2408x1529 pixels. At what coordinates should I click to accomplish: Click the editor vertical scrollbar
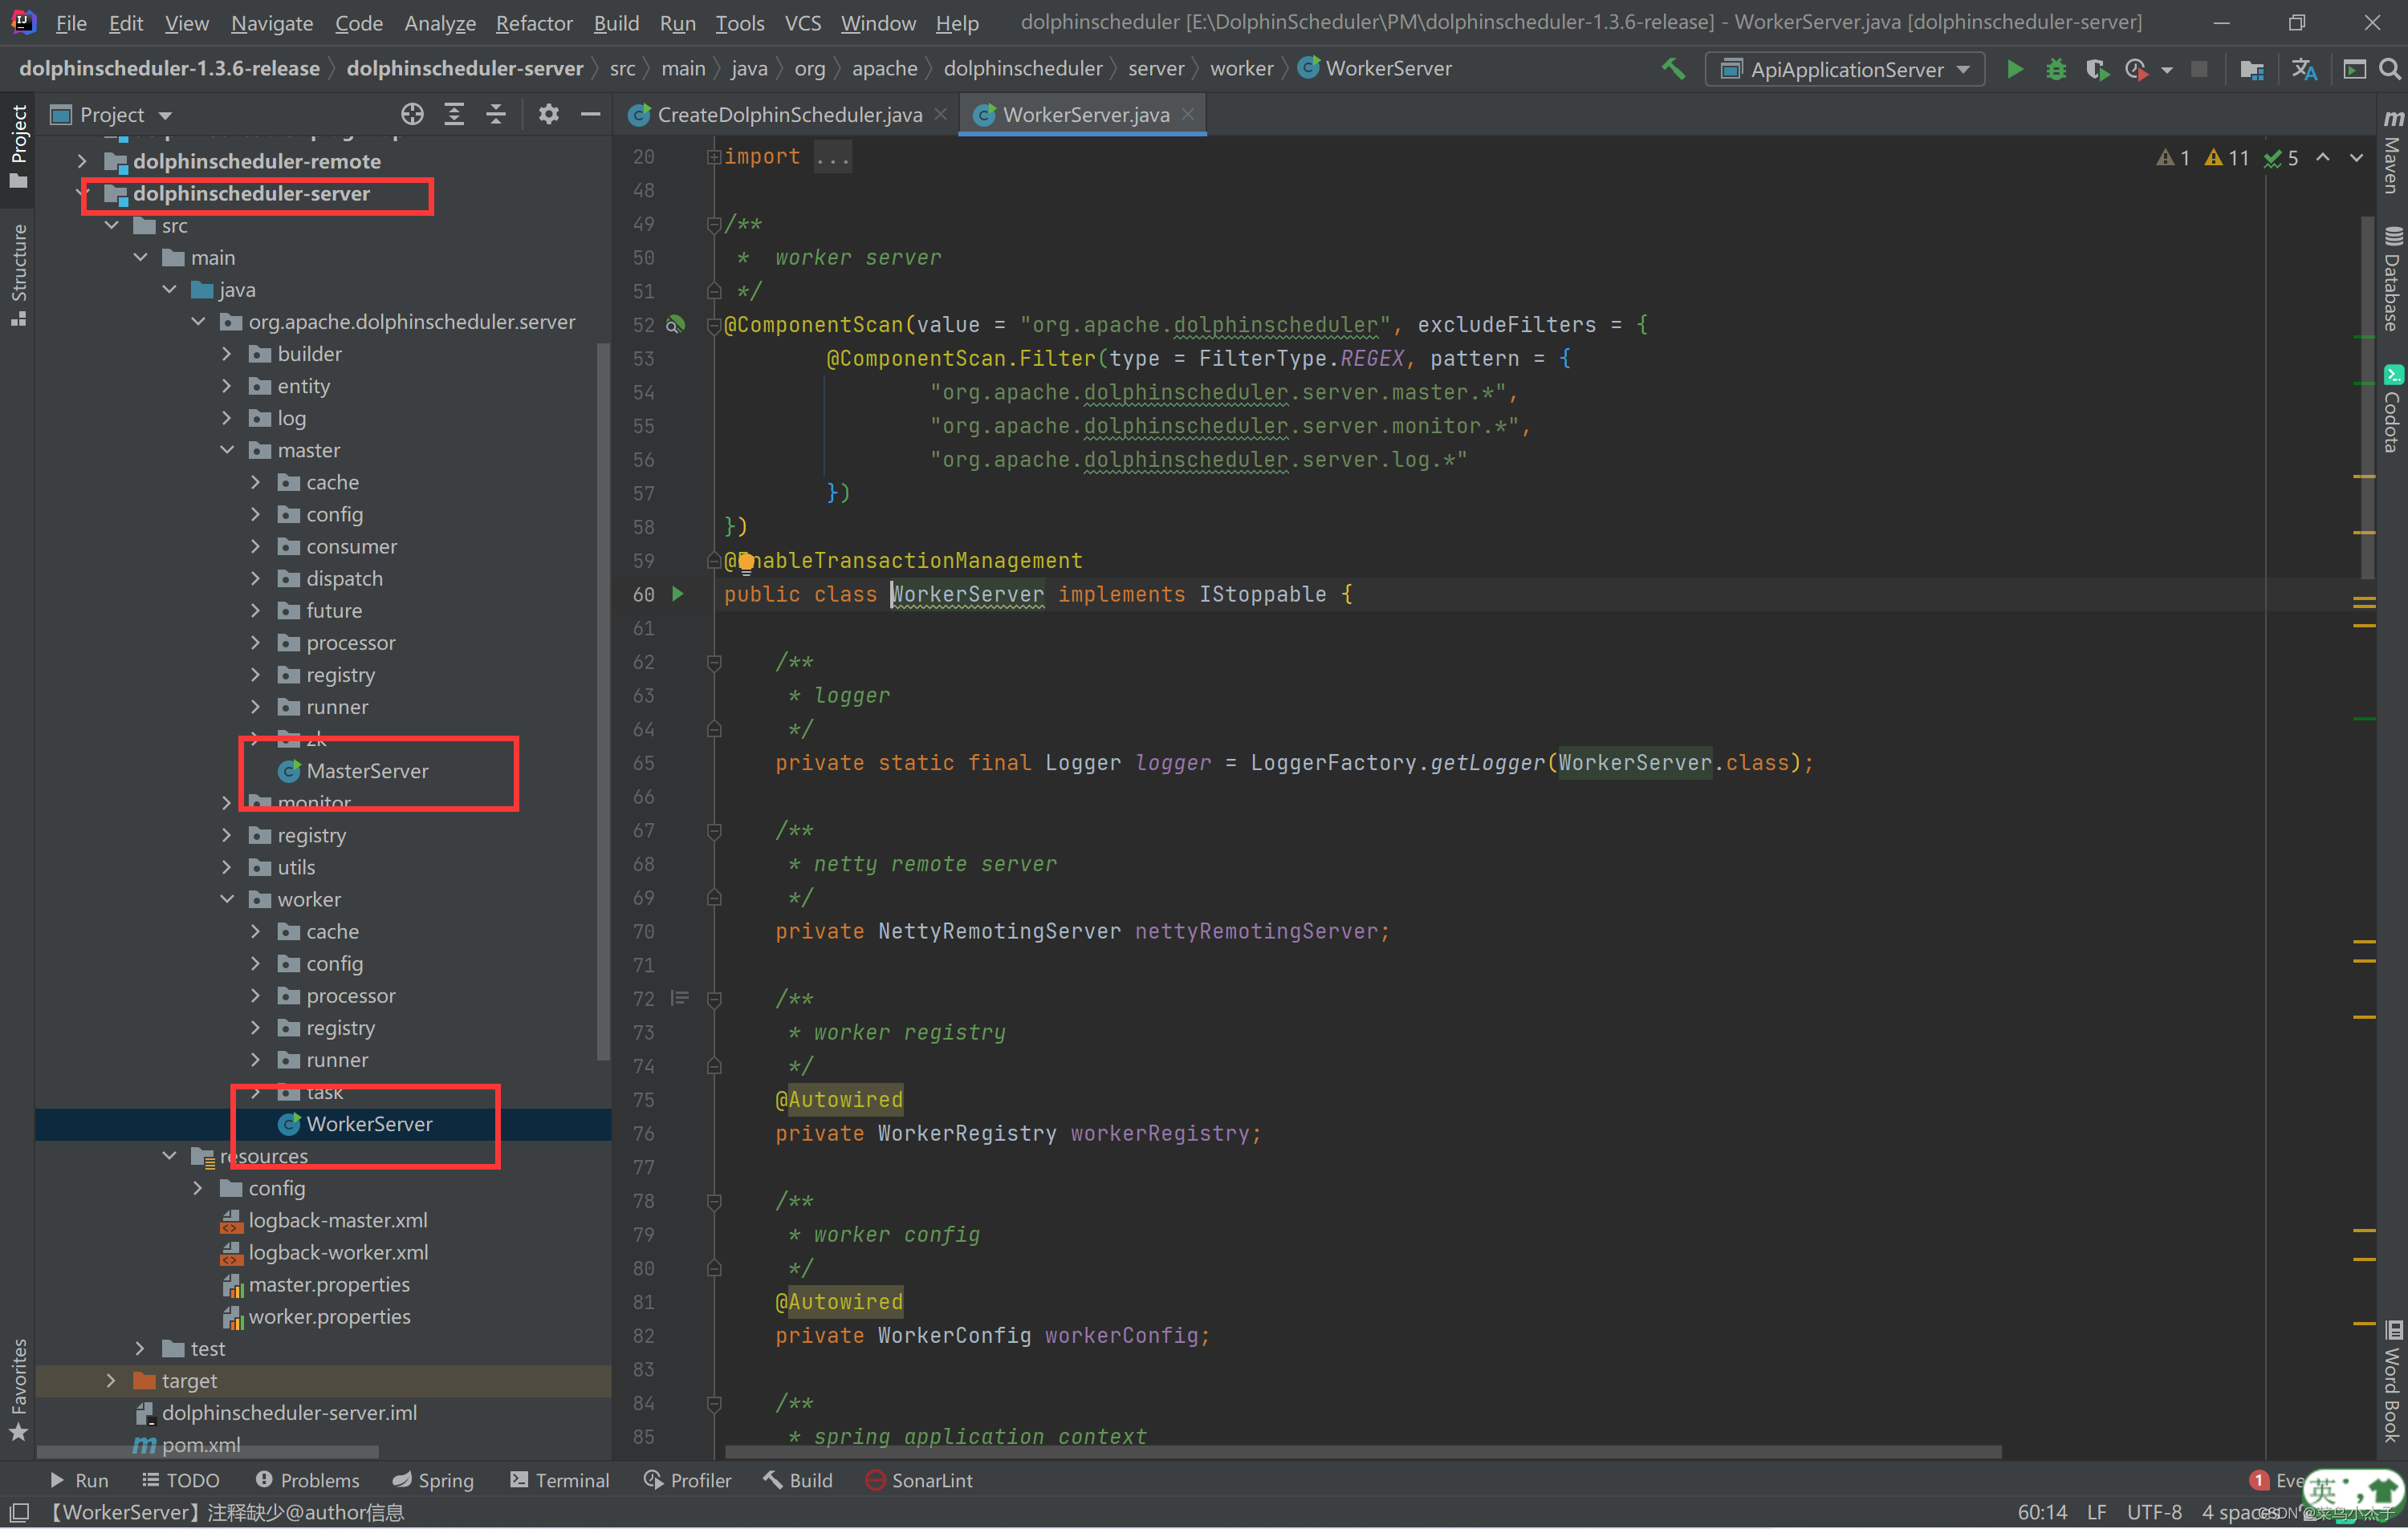click(2366, 399)
